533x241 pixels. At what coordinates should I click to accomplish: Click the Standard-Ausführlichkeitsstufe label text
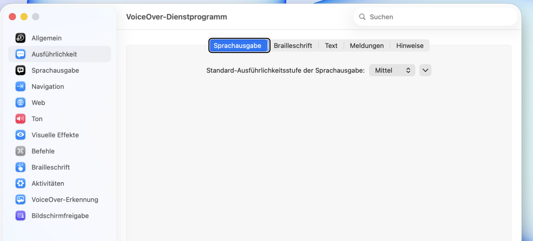pyautogui.click(x=286, y=70)
